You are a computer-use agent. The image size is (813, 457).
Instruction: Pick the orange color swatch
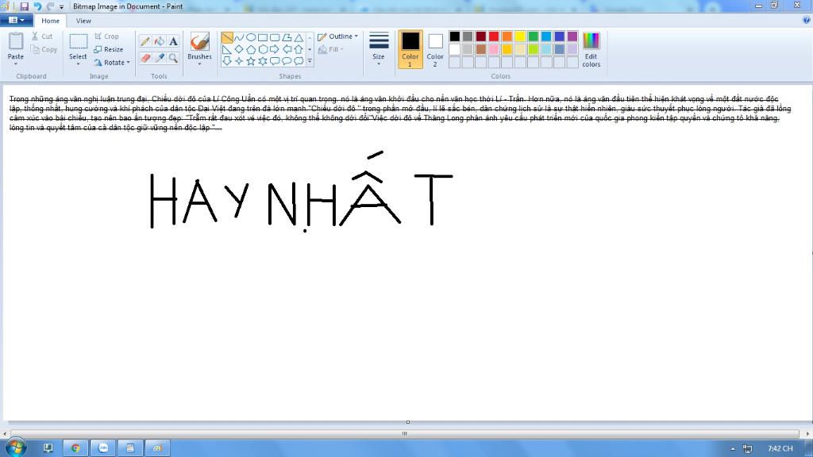coord(507,36)
